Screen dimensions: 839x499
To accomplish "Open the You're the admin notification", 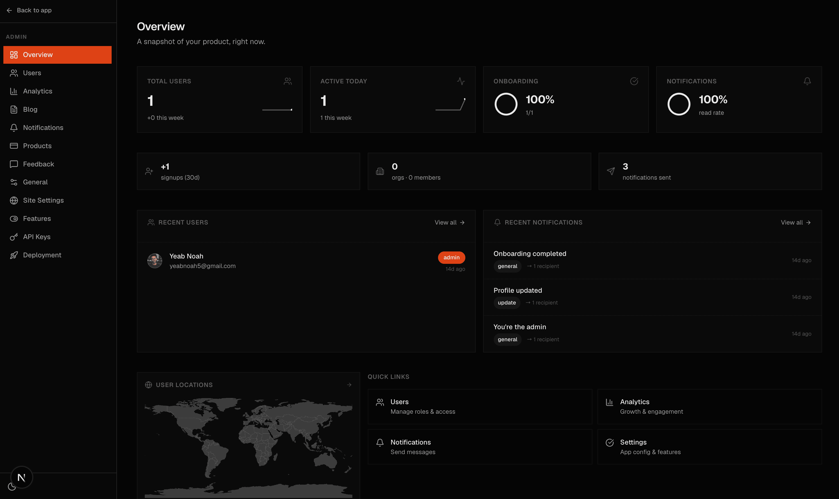I will coord(652,334).
